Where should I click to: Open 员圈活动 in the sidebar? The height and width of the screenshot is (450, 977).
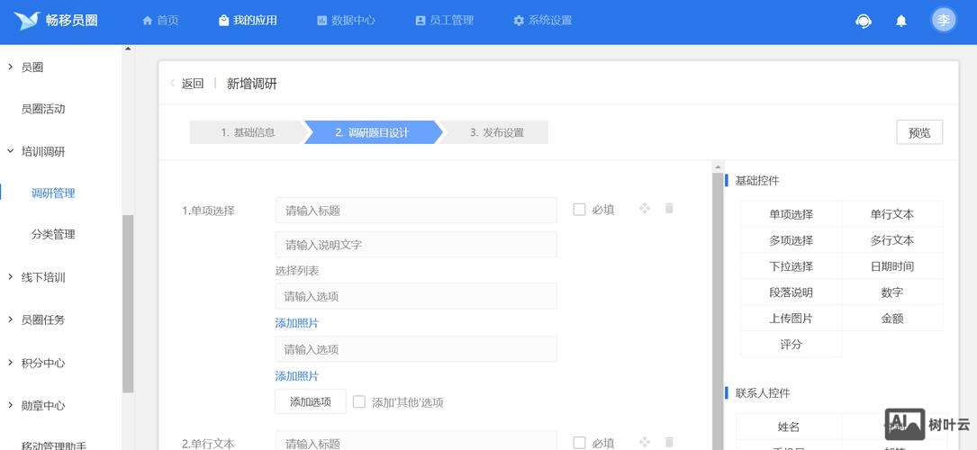(43, 109)
